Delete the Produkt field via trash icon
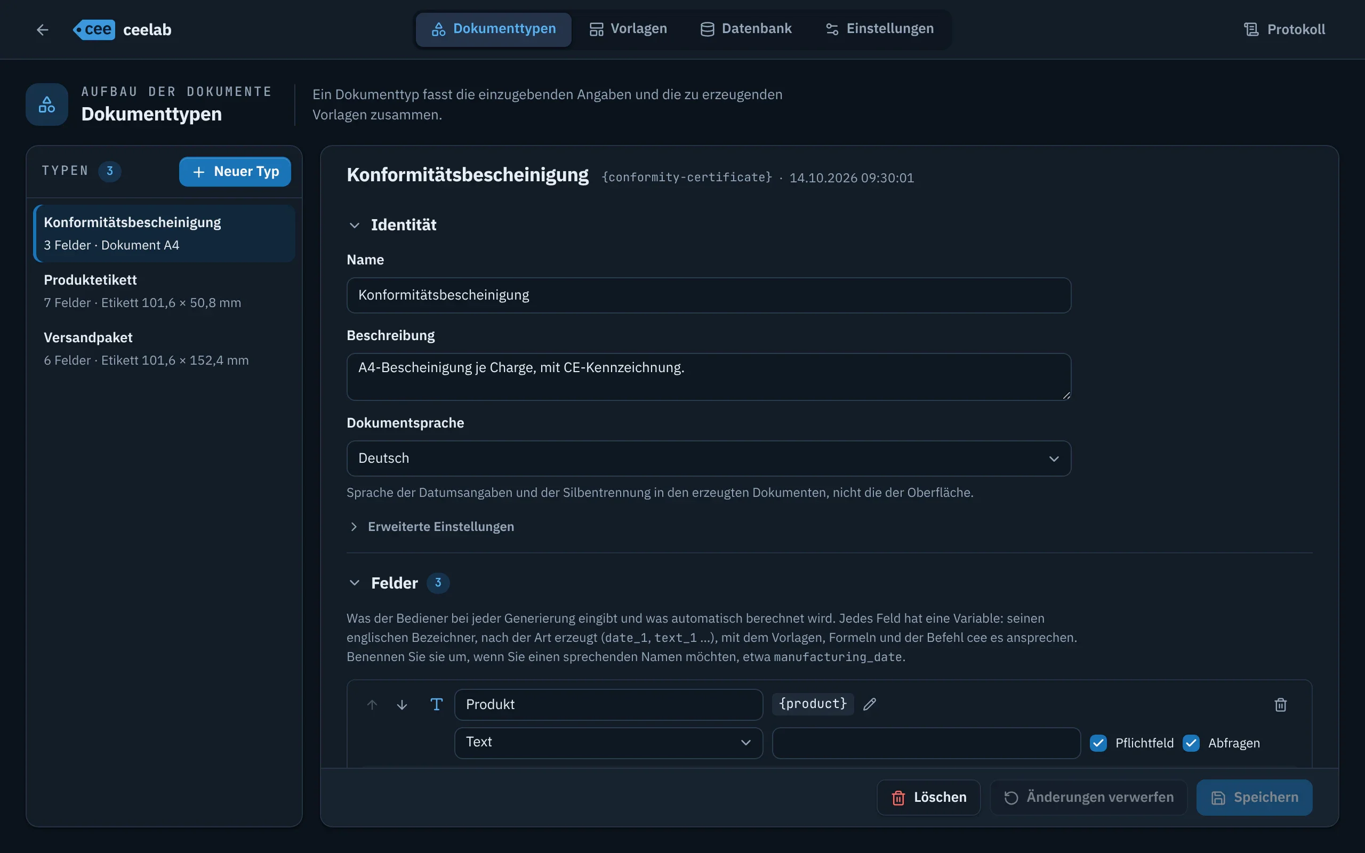The width and height of the screenshot is (1365, 853). (x=1280, y=704)
